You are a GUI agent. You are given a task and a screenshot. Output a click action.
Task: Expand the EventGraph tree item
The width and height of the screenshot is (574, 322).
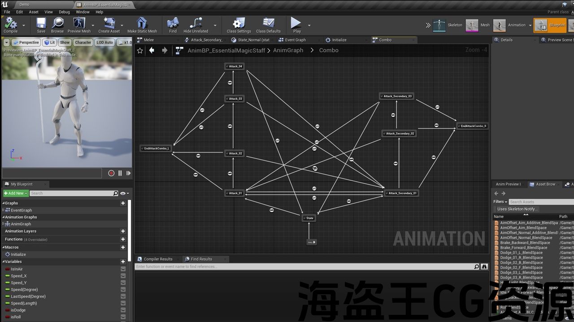[x=4, y=210]
